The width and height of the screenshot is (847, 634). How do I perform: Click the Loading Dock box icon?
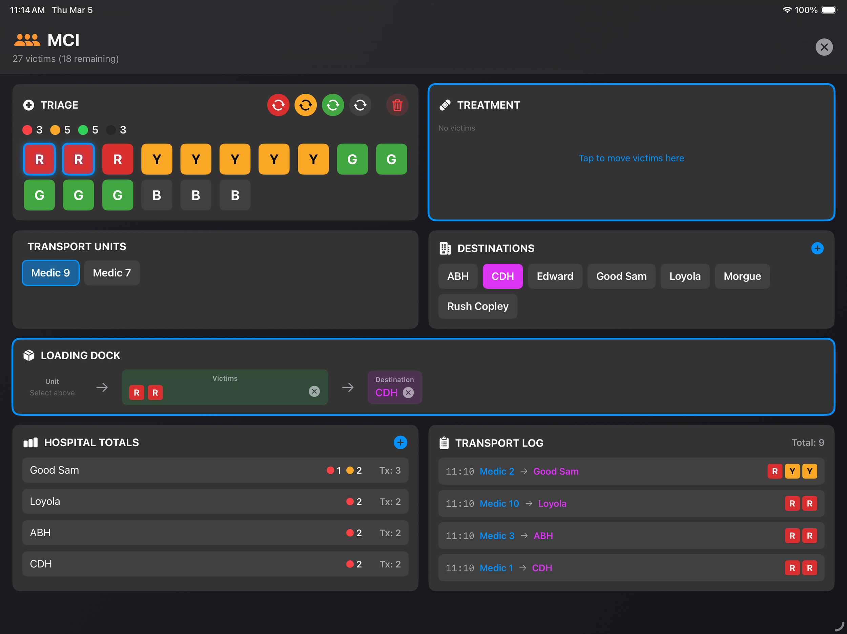(29, 355)
